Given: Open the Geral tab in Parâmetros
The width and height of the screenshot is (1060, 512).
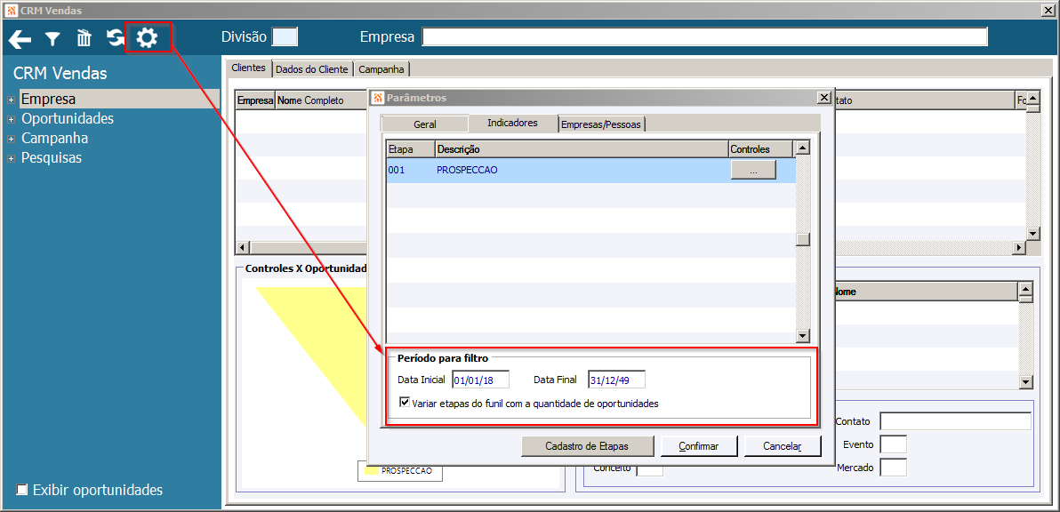Looking at the screenshot, I should pyautogui.click(x=424, y=124).
